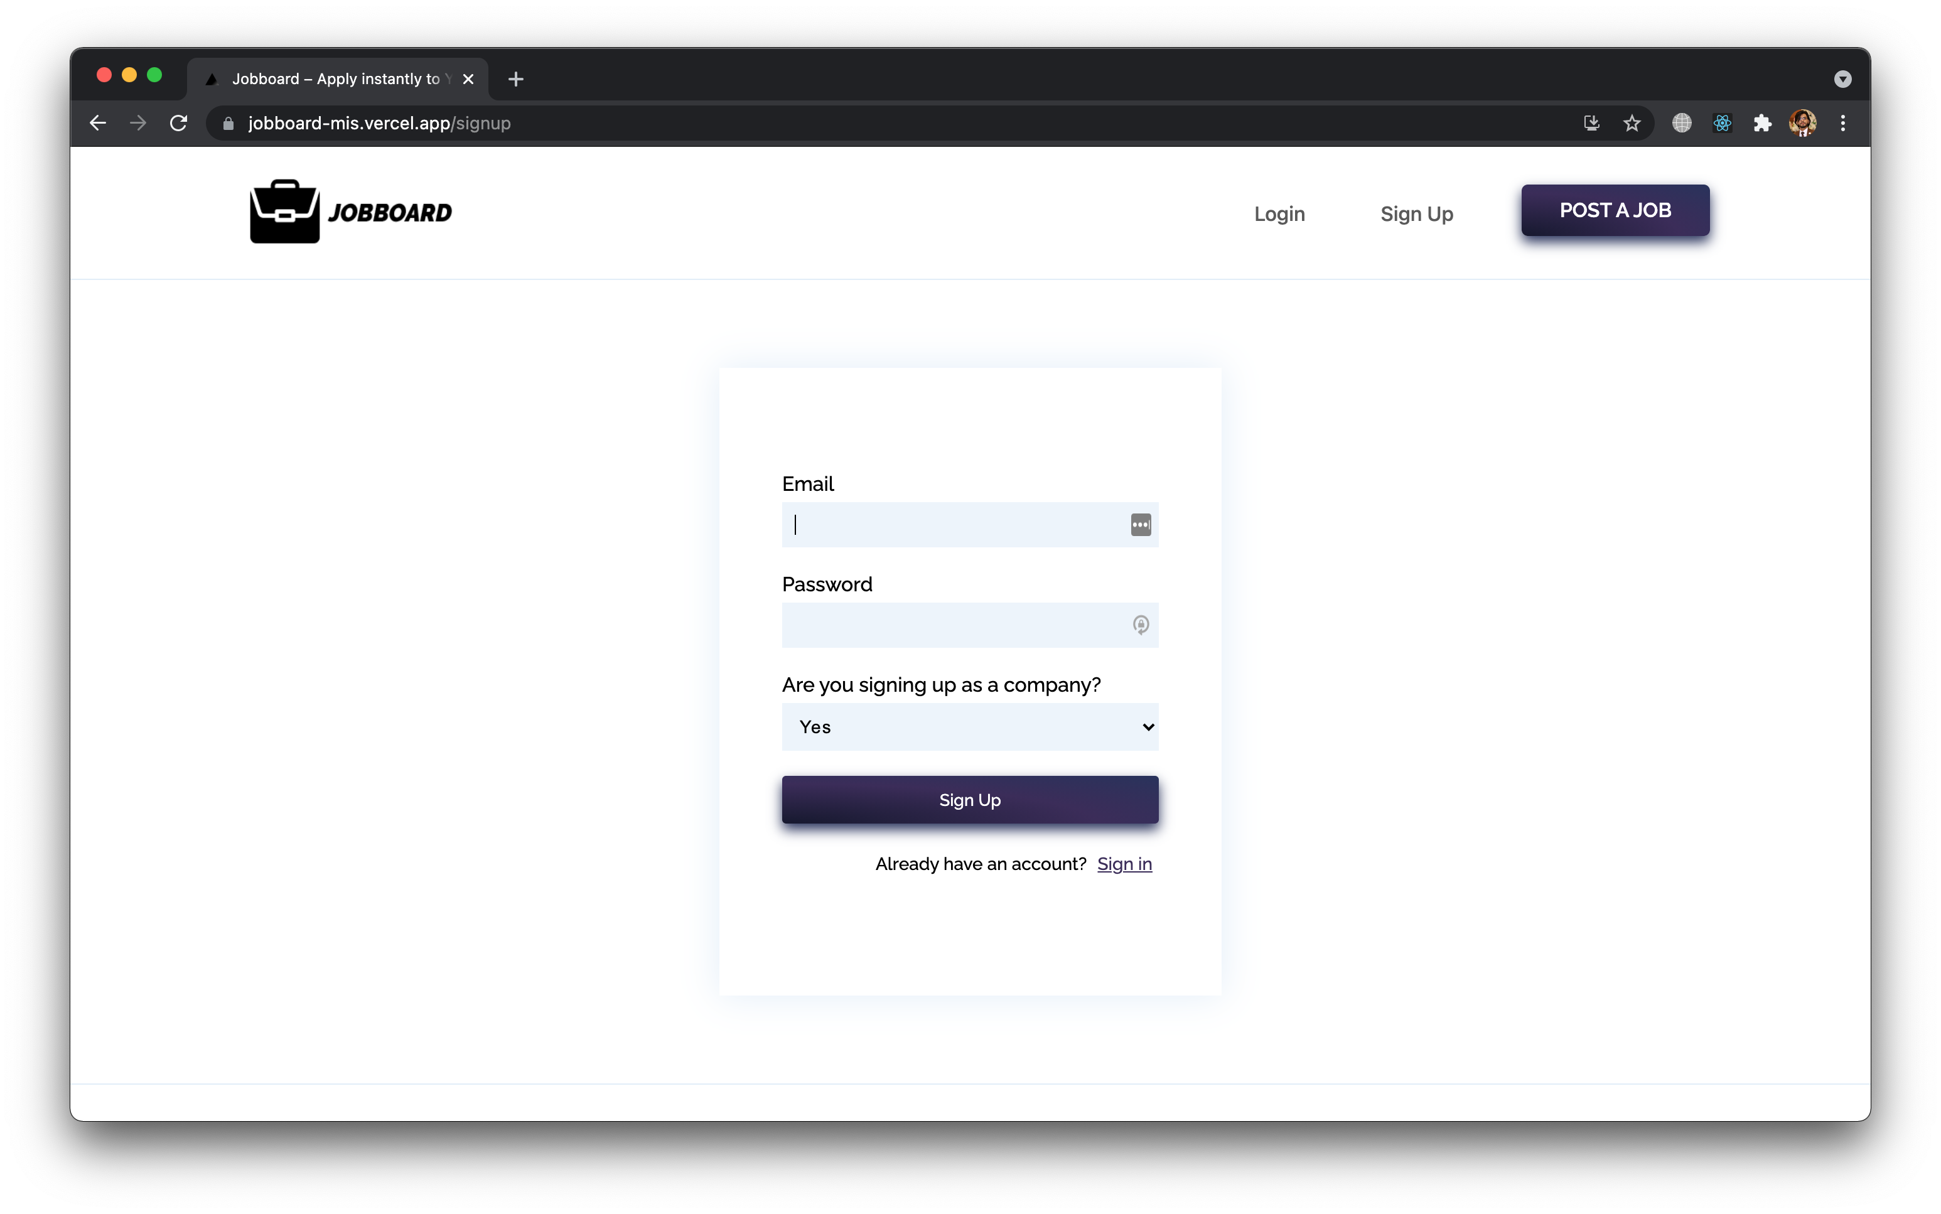
Task: Bookmark page using star icon
Action: [1631, 123]
